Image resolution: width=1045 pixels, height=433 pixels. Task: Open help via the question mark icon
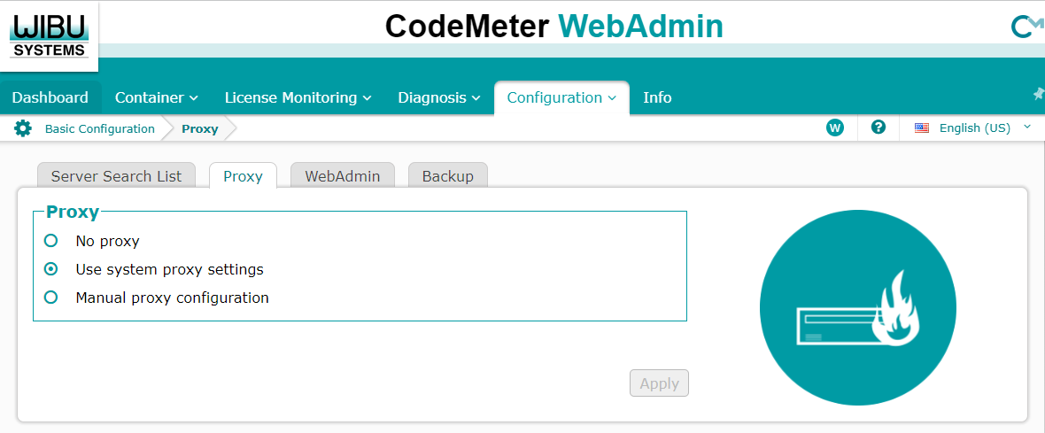tap(879, 128)
